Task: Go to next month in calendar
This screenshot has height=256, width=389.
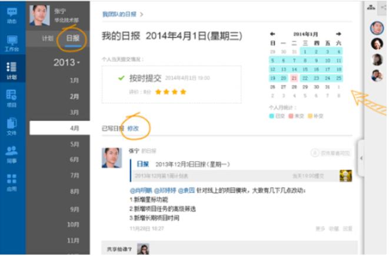Action: point(338,34)
